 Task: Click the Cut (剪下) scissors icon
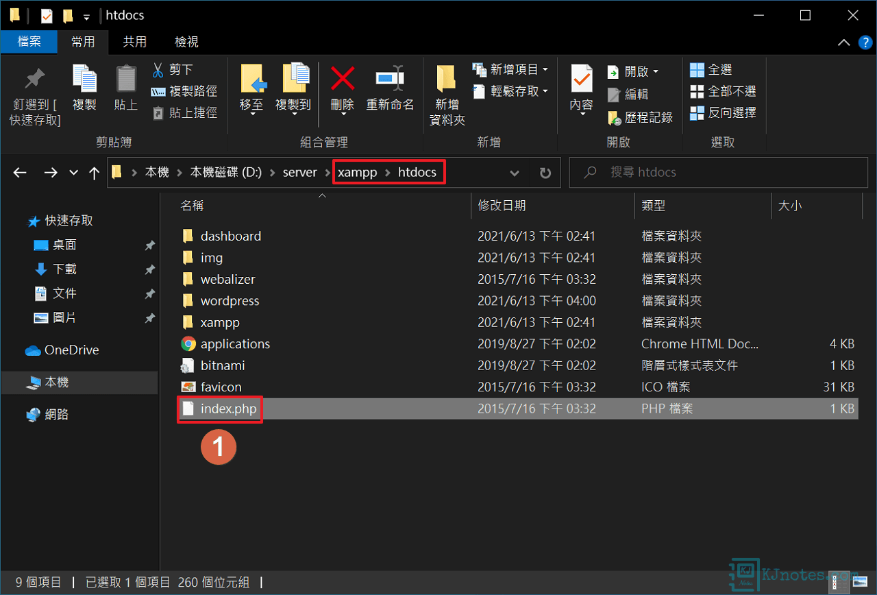coord(158,70)
